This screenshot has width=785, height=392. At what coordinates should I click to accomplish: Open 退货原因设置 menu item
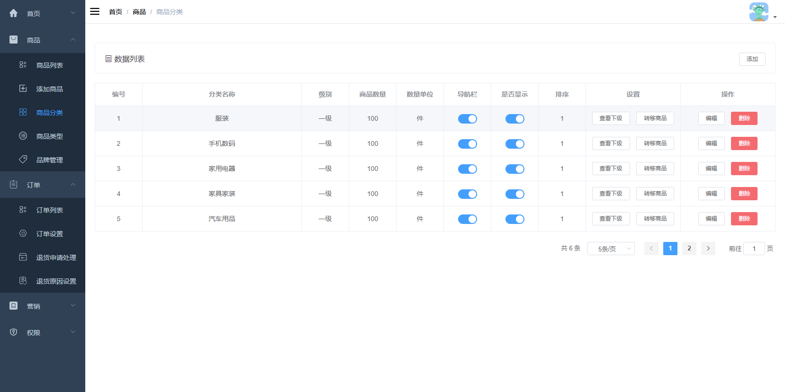56,281
